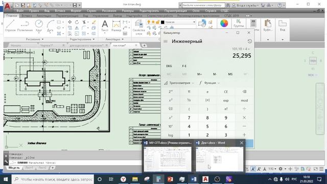
Task: Select the Word document thumbnail on the right
Action: click(220, 159)
